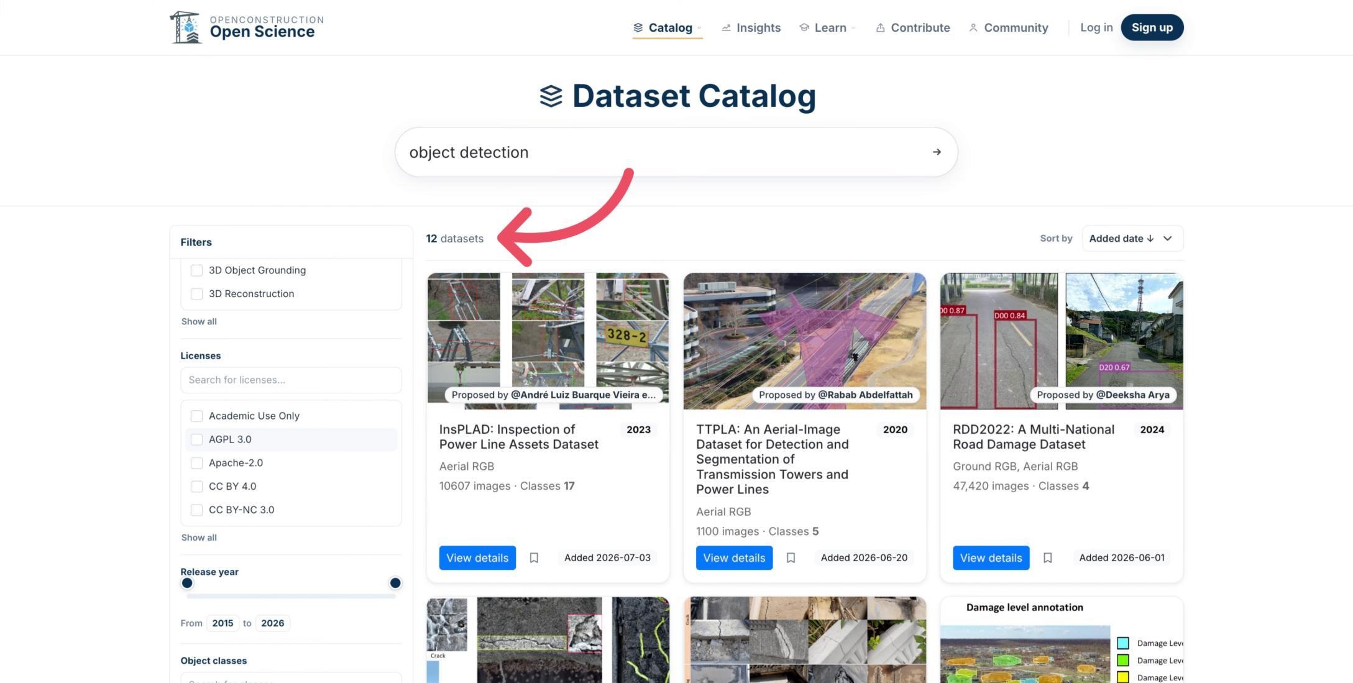The height and width of the screenshot is (683, 1353).
Task: Expand the Catalog menu chevron
Action: 699,28
